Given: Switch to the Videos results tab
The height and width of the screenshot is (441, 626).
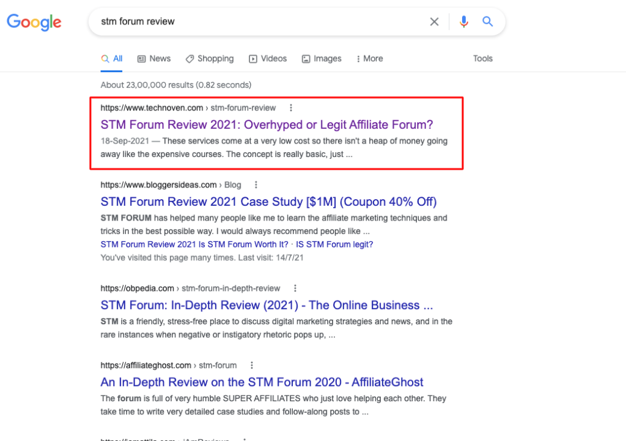Looking at the screenshot, I should 268,59.
